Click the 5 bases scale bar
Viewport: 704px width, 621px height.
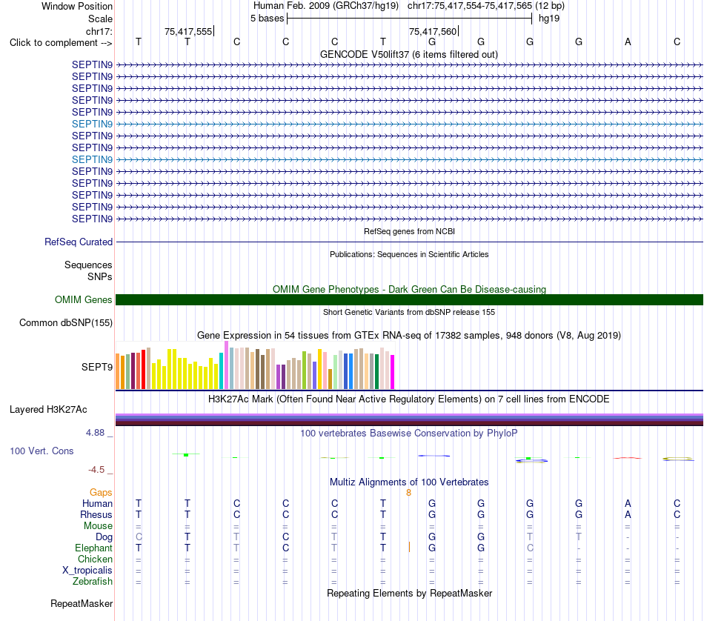point(409,19)
